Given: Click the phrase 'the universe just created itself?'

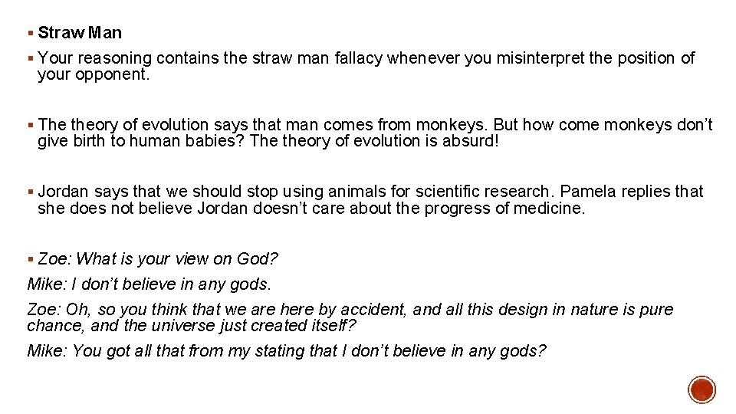Looking at the screenshot, I should pyautogui.click(x=240, y=325).
